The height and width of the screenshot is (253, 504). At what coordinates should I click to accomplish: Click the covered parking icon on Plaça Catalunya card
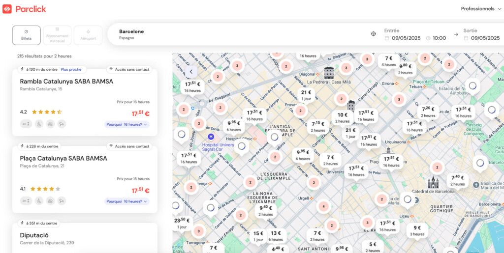point(50,201)
